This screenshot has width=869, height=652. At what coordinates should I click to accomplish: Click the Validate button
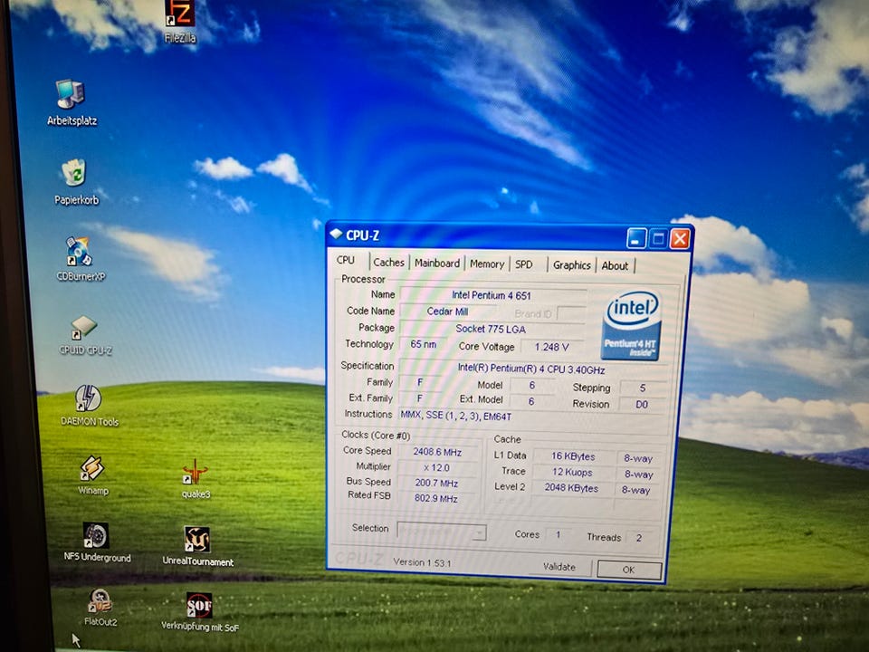pyautogui.click(x=559, y=567)
